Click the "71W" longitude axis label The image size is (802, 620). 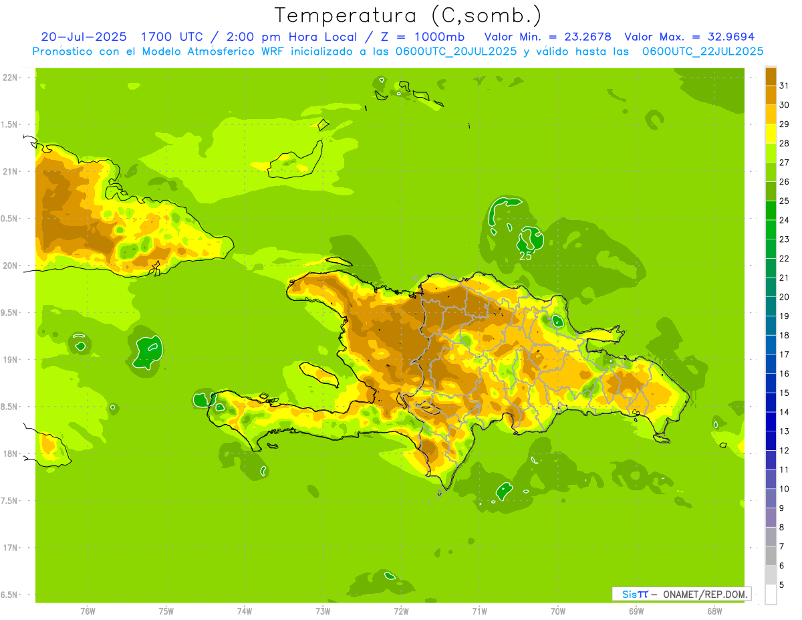[479, 611]
